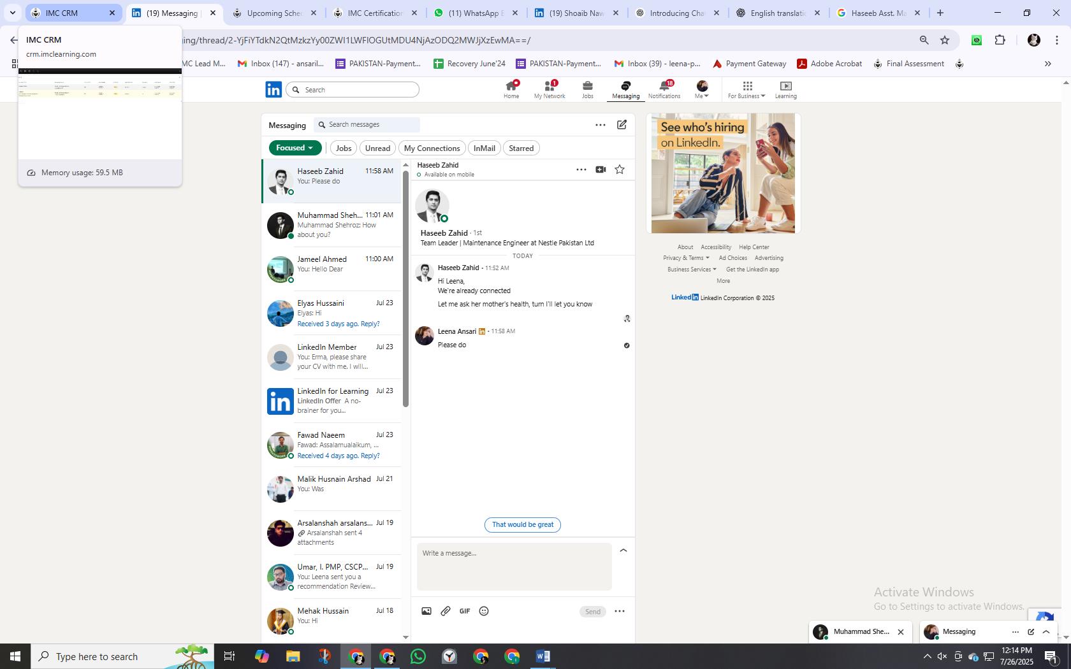Image resolution: width=1071 pixels, height=669 pixels.
Task: Open Word from taskbar
Action: (543, 656)
